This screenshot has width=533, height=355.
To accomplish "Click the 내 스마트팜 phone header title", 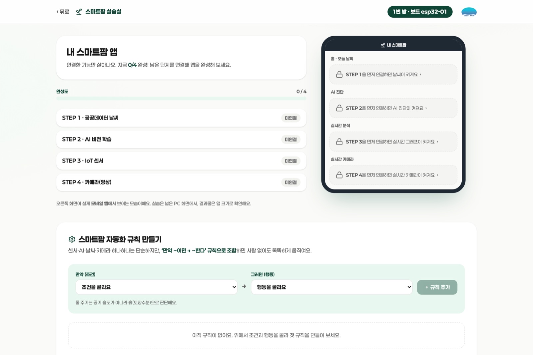I will coord(397,45).
